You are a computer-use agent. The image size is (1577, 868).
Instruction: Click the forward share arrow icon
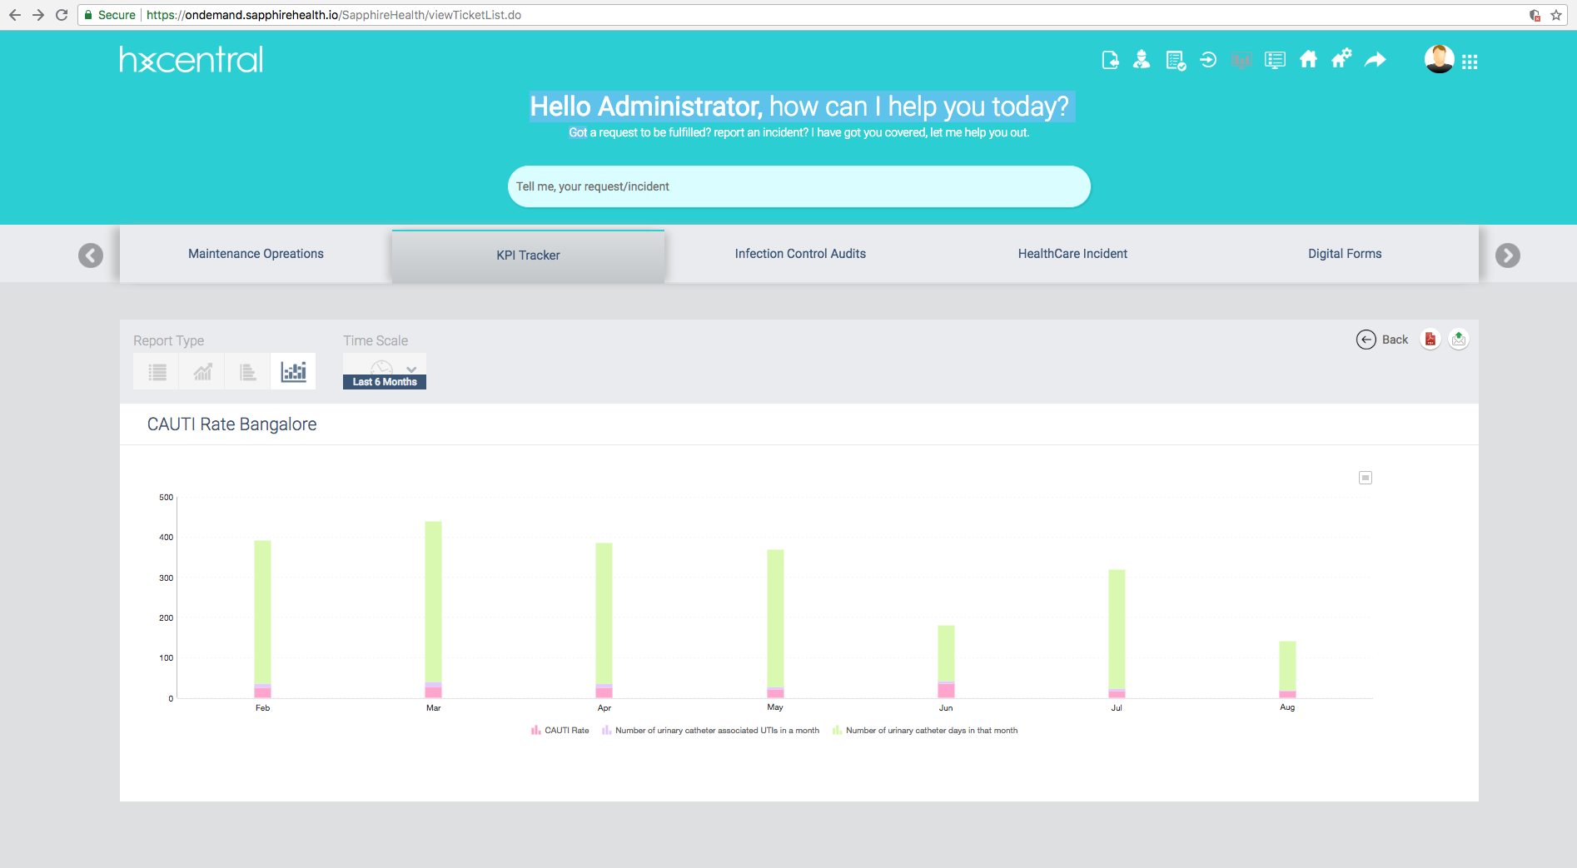pos(1376,59)
